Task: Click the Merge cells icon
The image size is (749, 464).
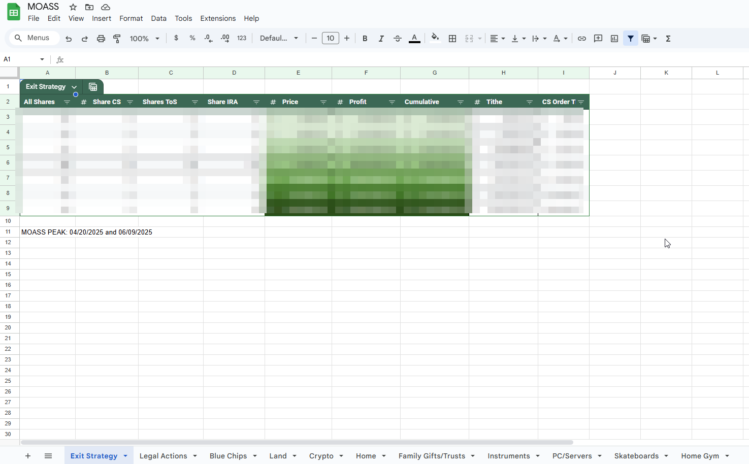Action: click(469, 39)
